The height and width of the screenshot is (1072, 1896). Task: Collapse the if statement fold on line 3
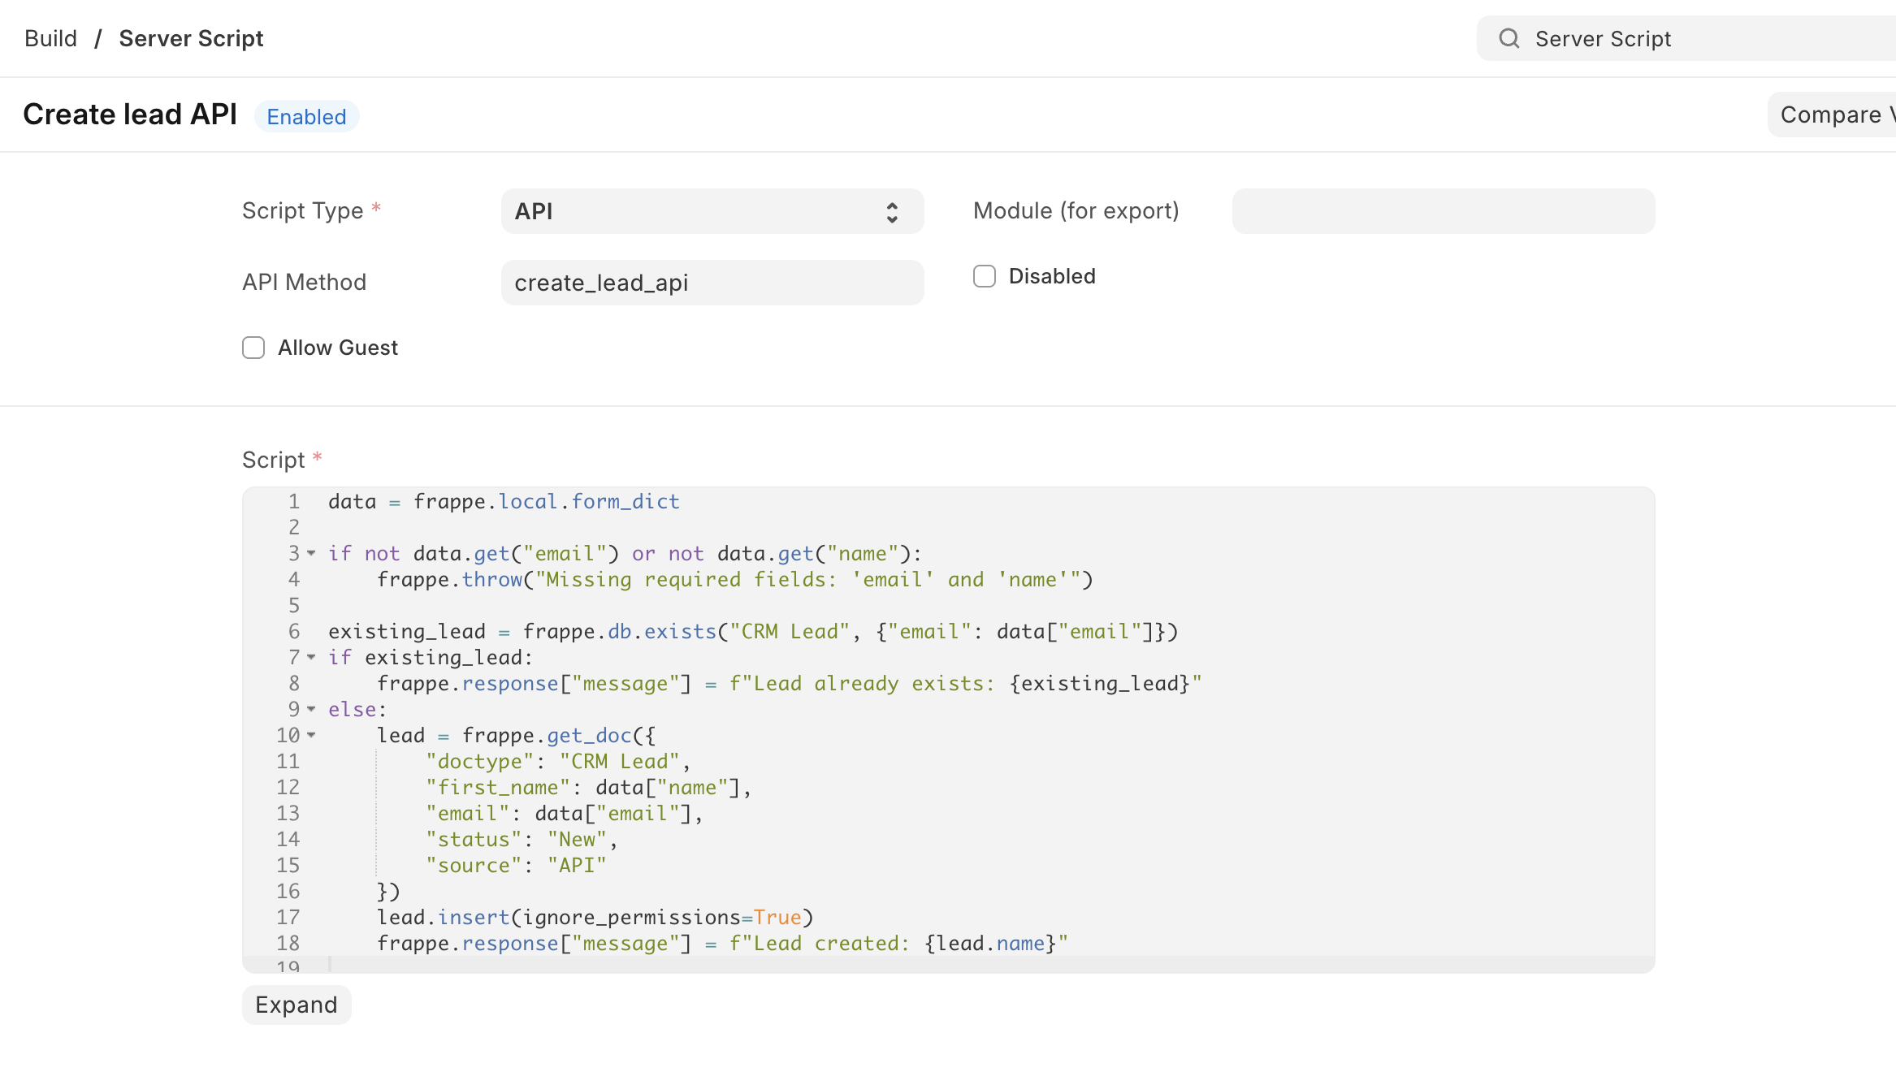coord(312,553)
